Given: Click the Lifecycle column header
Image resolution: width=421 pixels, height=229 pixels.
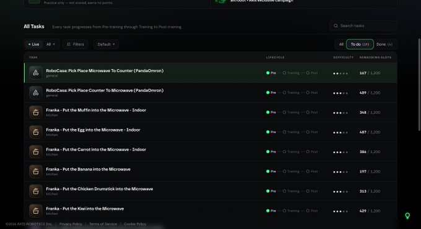Looking at the screenshot, I should (276, 57).
